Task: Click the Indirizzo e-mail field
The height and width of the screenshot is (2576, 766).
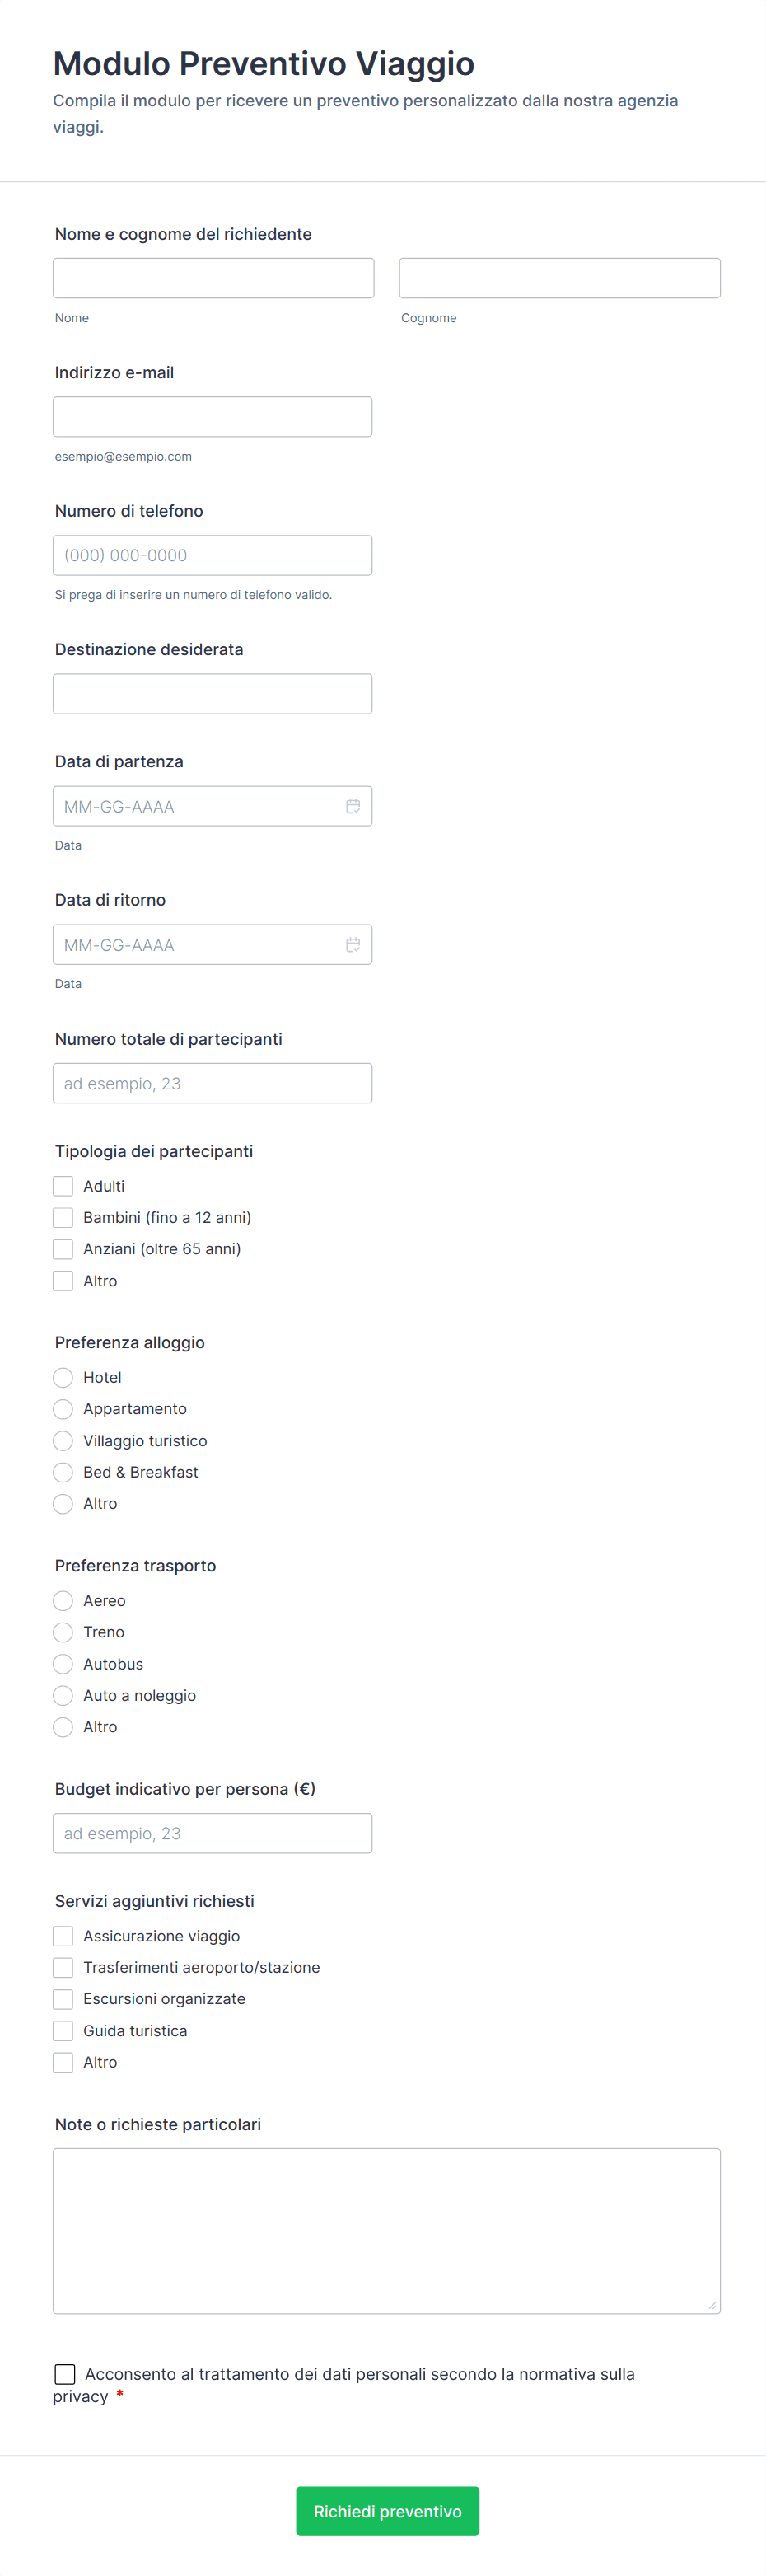Action: [x=212, y=417]
